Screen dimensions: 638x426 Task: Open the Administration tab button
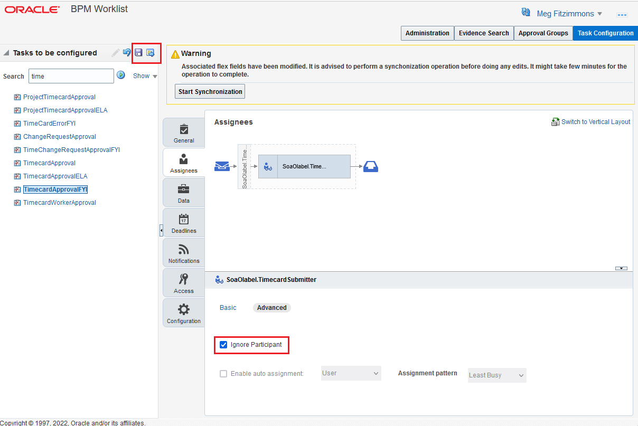(x=427, y=33)
